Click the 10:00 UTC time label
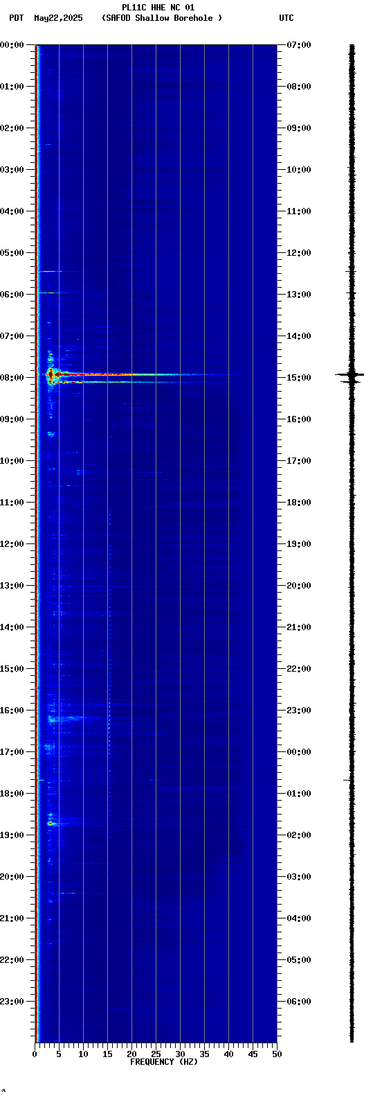Viewport: 382px width, 1098px height. pyautogui.click(x=299, y=170)
